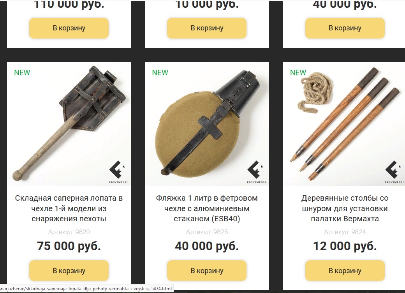Open the felt-covered flask product photo
405x293 pixels.
point(207,124)
